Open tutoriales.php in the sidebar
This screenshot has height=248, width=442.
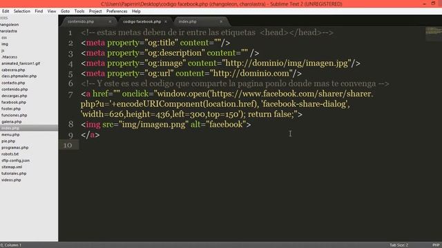pos(14,174)
